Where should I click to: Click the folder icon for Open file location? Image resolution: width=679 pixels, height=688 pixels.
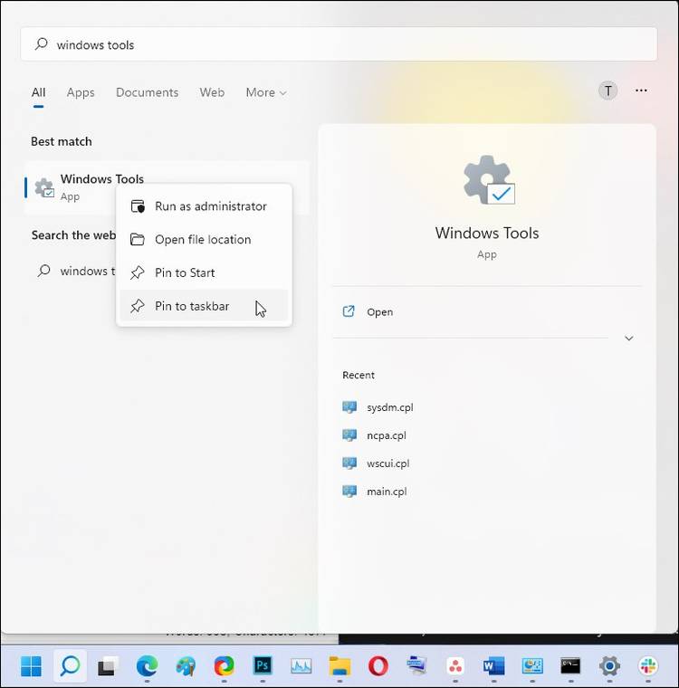(138, 240)
